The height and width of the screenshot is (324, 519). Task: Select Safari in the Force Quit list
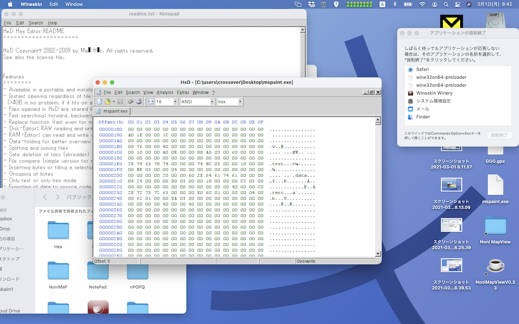coord(458,69)
